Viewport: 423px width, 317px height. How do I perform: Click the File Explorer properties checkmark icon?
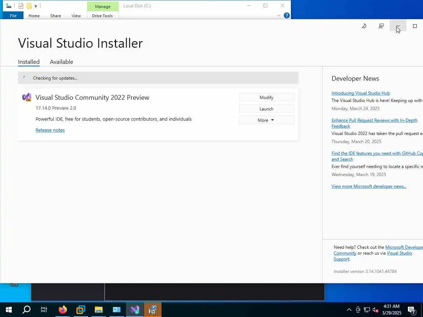(x=21, y=6)
